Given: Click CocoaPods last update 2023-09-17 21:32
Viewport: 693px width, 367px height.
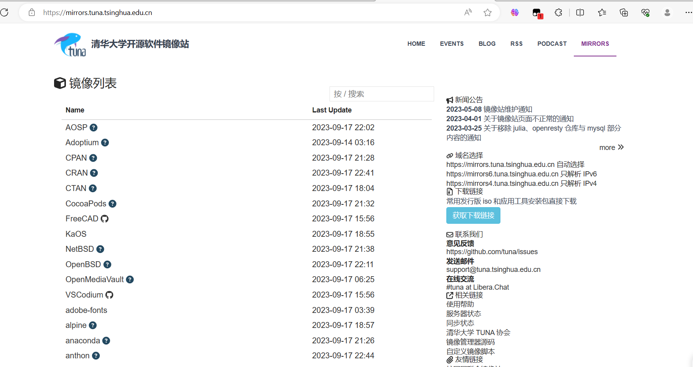Looking at the screenshot, I should coord(343,204).
